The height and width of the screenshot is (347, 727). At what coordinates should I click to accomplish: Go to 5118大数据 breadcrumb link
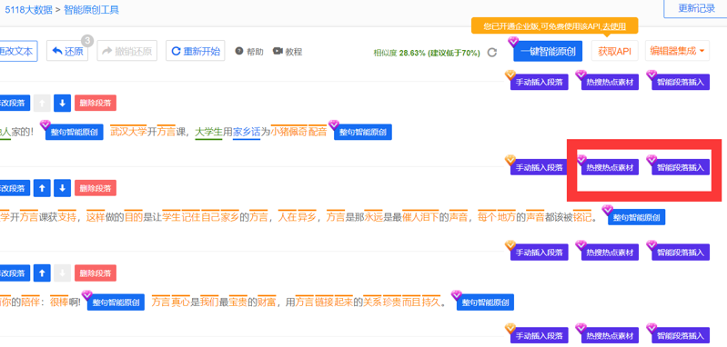[29, 10]
